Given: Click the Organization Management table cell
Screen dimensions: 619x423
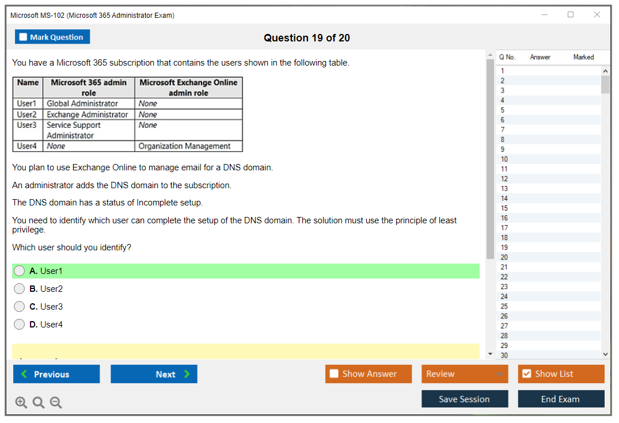Looking at the screenshot, I should point(189,146).
